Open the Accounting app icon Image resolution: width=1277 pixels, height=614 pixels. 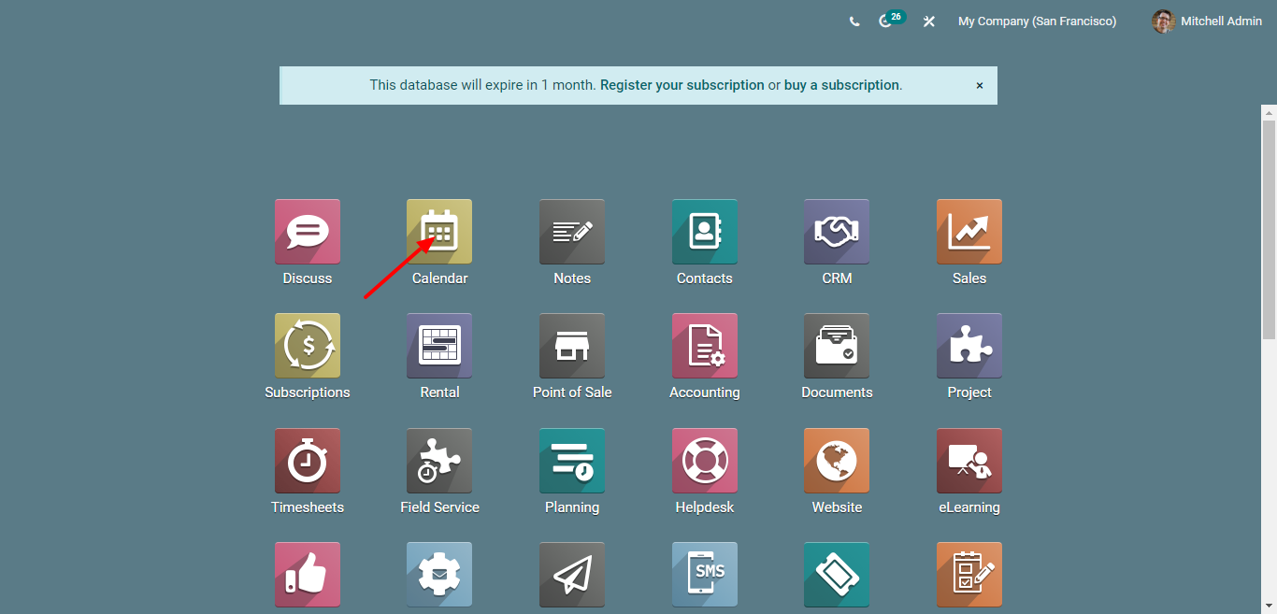pyautogui.click(x=704, y=346)
